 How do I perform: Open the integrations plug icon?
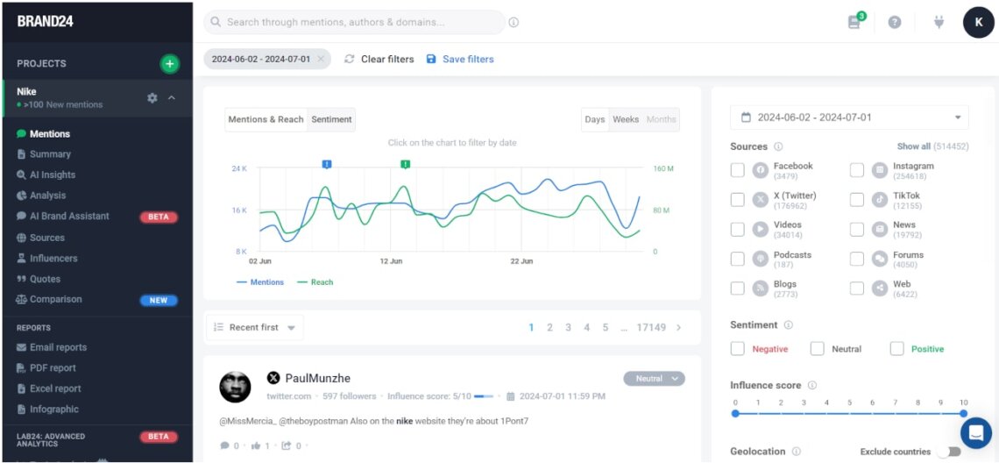[939, 22]
